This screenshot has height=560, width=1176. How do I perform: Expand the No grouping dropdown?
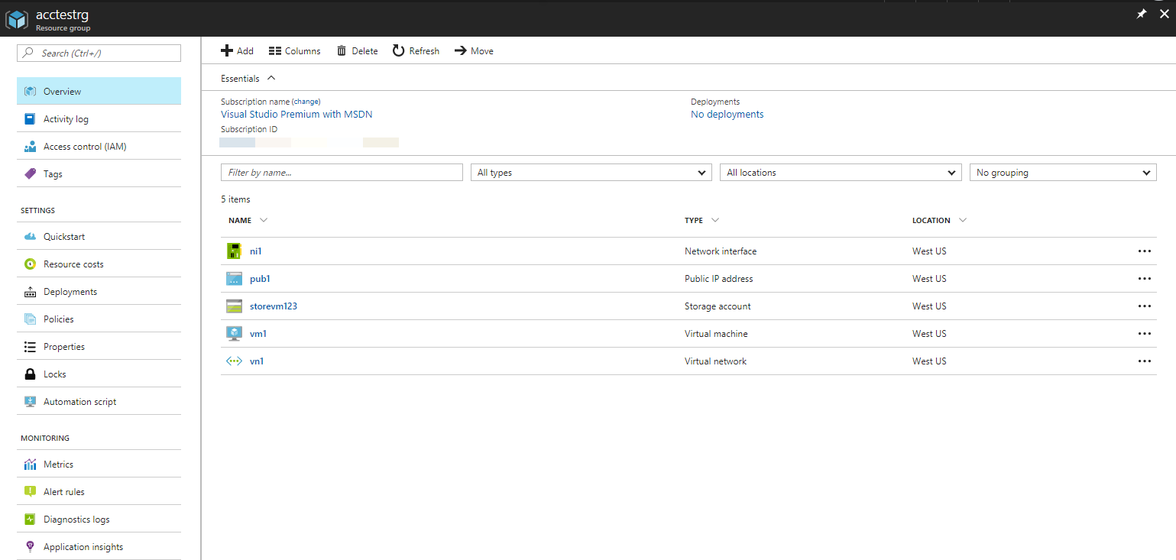pos(1062,173)
